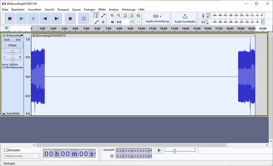The height and width of the screenshot is (166, 273).
Task: Open the Transport menu
Action: [63, 10]
